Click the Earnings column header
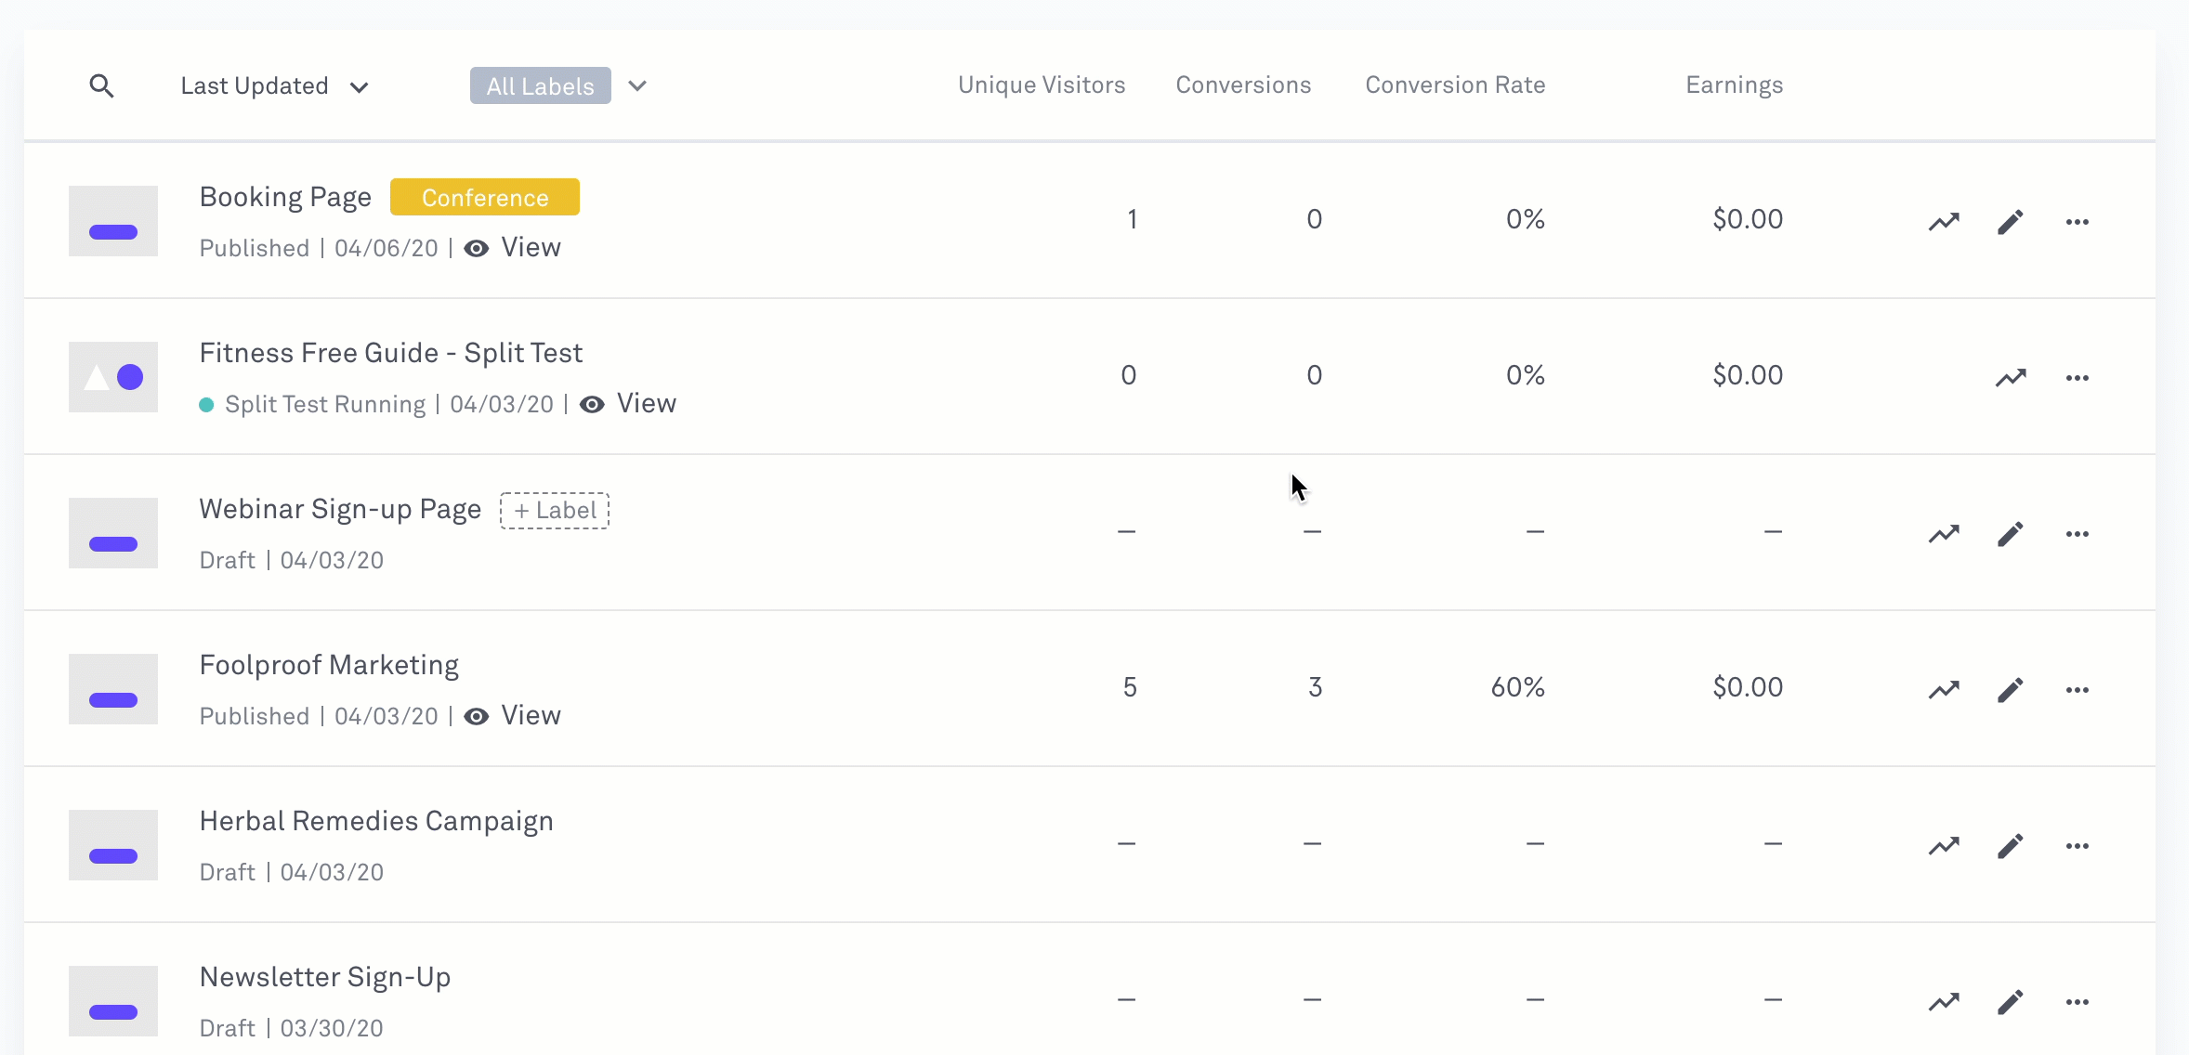 (x=1735, y=85)
